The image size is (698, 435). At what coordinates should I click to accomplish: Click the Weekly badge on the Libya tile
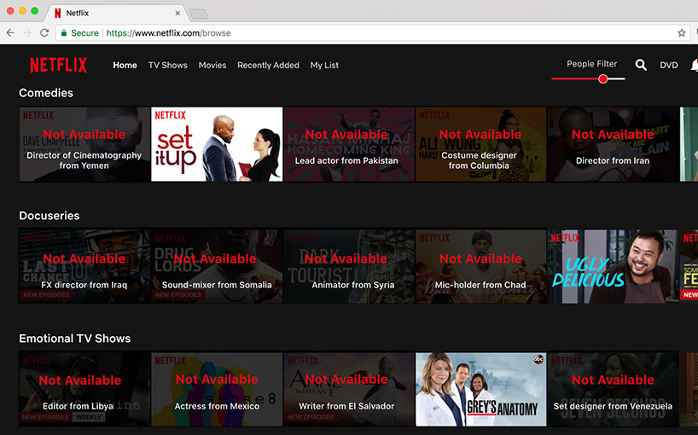coord(88,417)
